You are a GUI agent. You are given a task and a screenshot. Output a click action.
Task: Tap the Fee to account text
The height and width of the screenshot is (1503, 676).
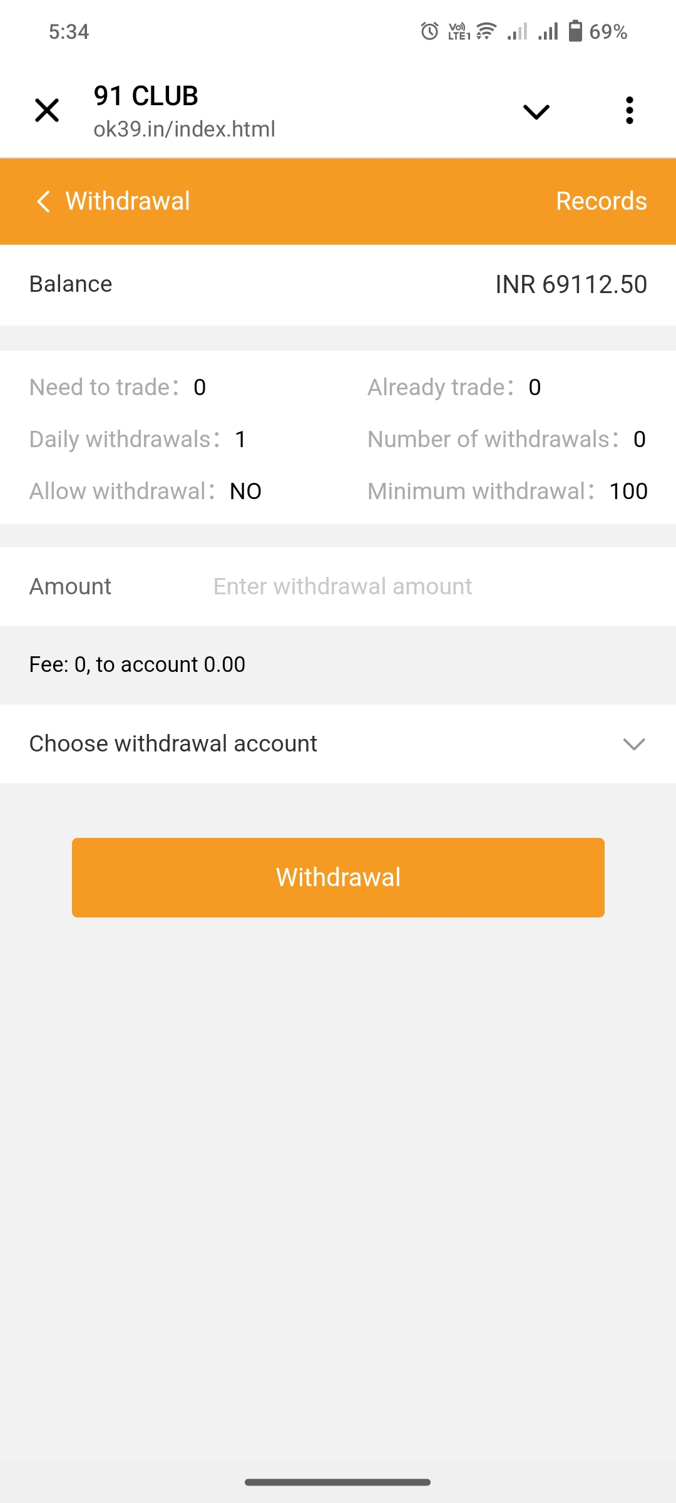click(x=137, y=664)
